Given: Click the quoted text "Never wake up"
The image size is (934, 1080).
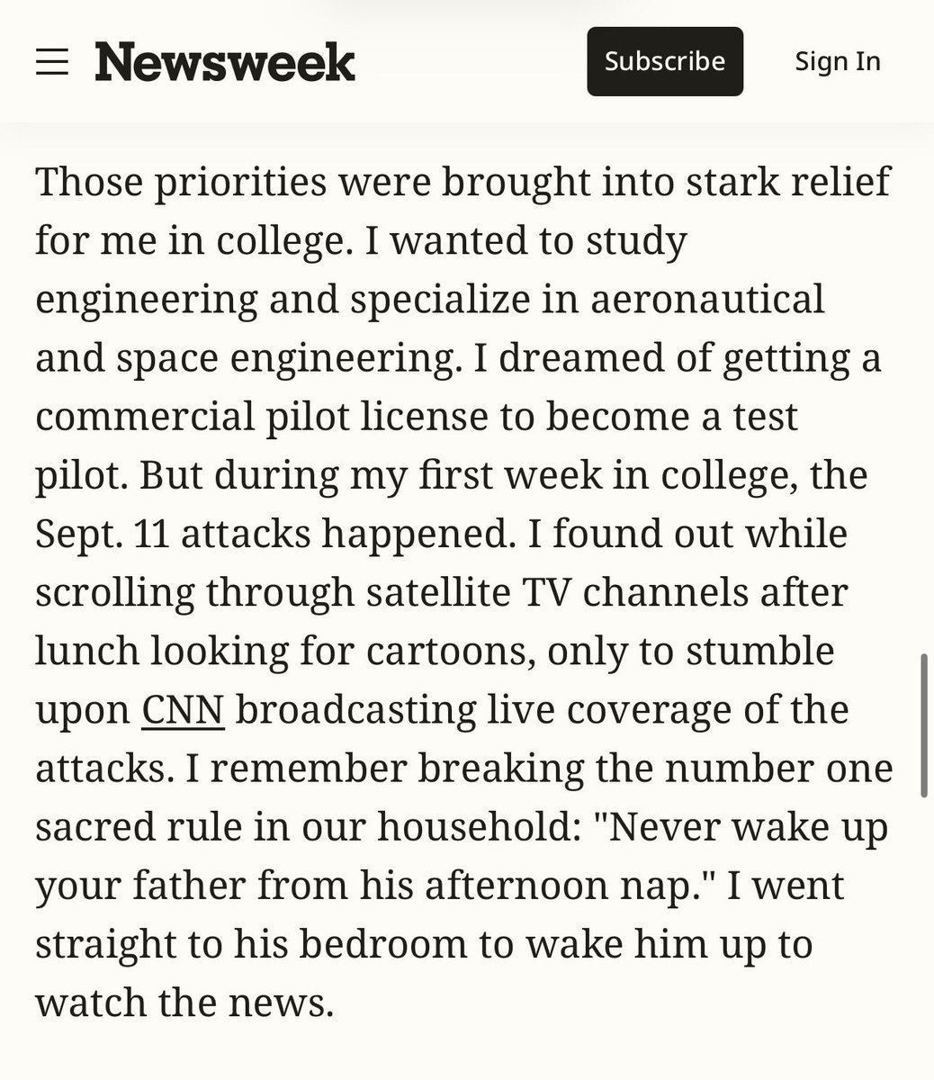Looking at the screenshot, I should tap(748, 827).
